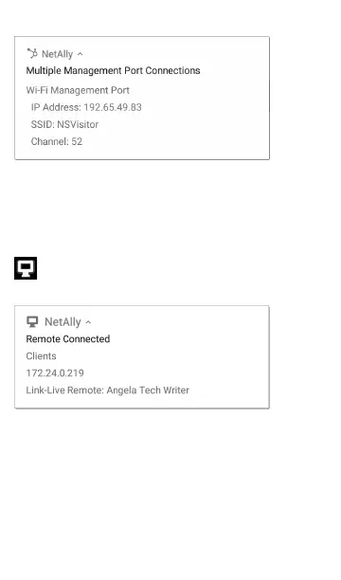The height and width of the screenshot is (580, 341).
Task: Click the small monitor icon in Remote Connected card
Action: coord(32,322)
